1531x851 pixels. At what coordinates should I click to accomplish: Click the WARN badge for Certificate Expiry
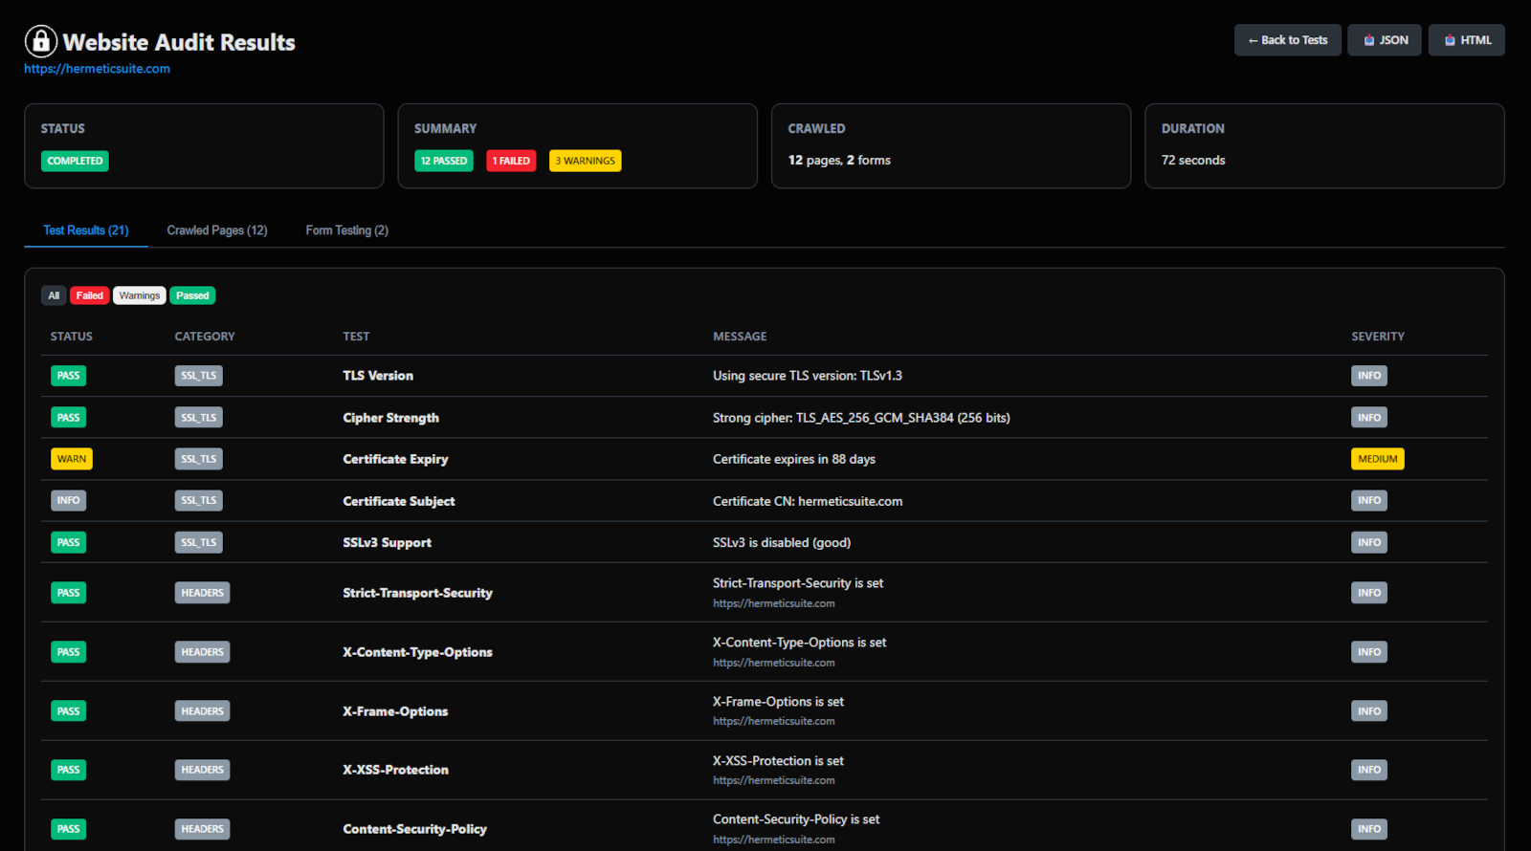[x=72, y=459]
